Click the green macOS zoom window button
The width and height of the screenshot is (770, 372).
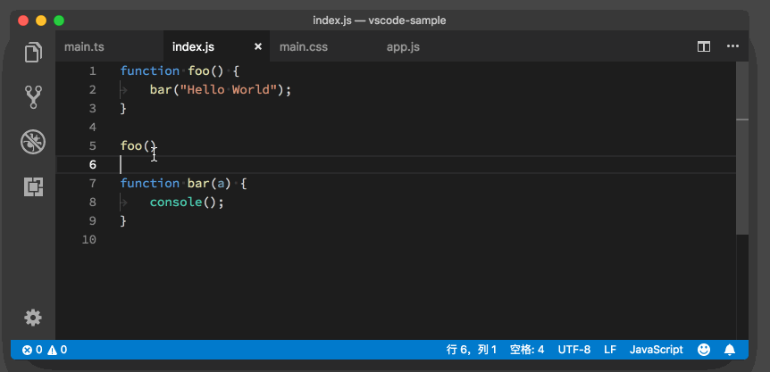59,21
